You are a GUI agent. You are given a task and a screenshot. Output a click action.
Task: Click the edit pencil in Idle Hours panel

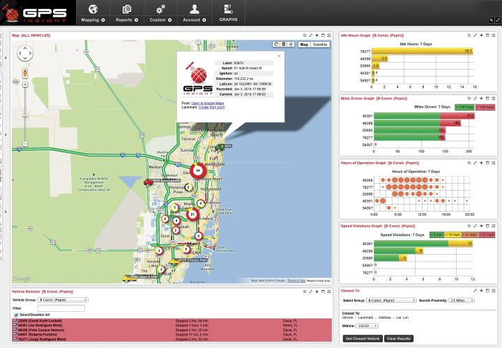[475, 35]
